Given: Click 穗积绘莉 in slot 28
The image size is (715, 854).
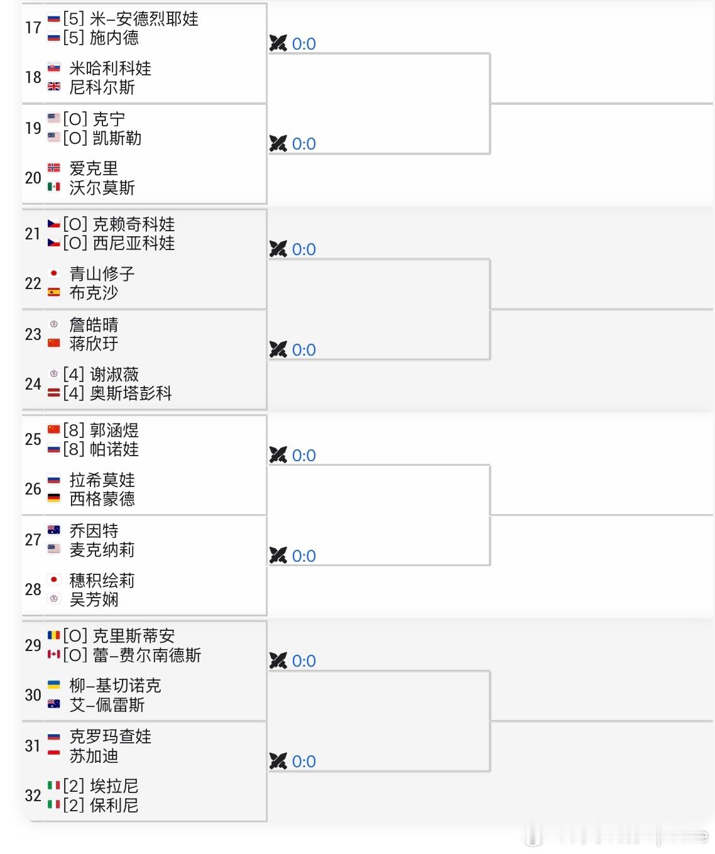Looking at the screenshot, I should tap(102, 581).
